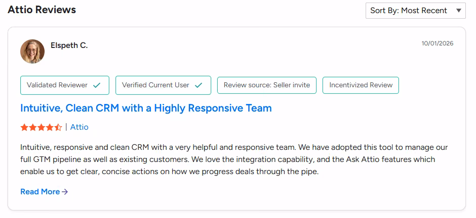Image resolution: width=476 pixels, height=218 pixels.
Task: Click the reviewer name Elspeth C.
Action: click(x=69, y=45)
